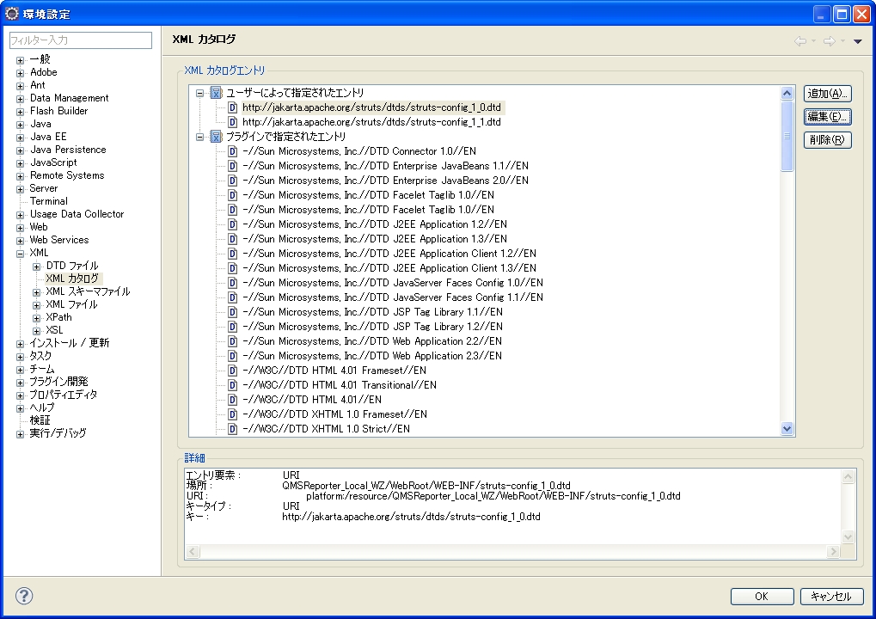
Task: Click icon beside XHTML 1.0 Strict entry
Action: pyautogui.click(x=232, y=428)
